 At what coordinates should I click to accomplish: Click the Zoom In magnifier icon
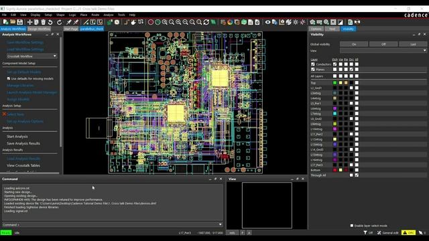click(x=178, y=22)
